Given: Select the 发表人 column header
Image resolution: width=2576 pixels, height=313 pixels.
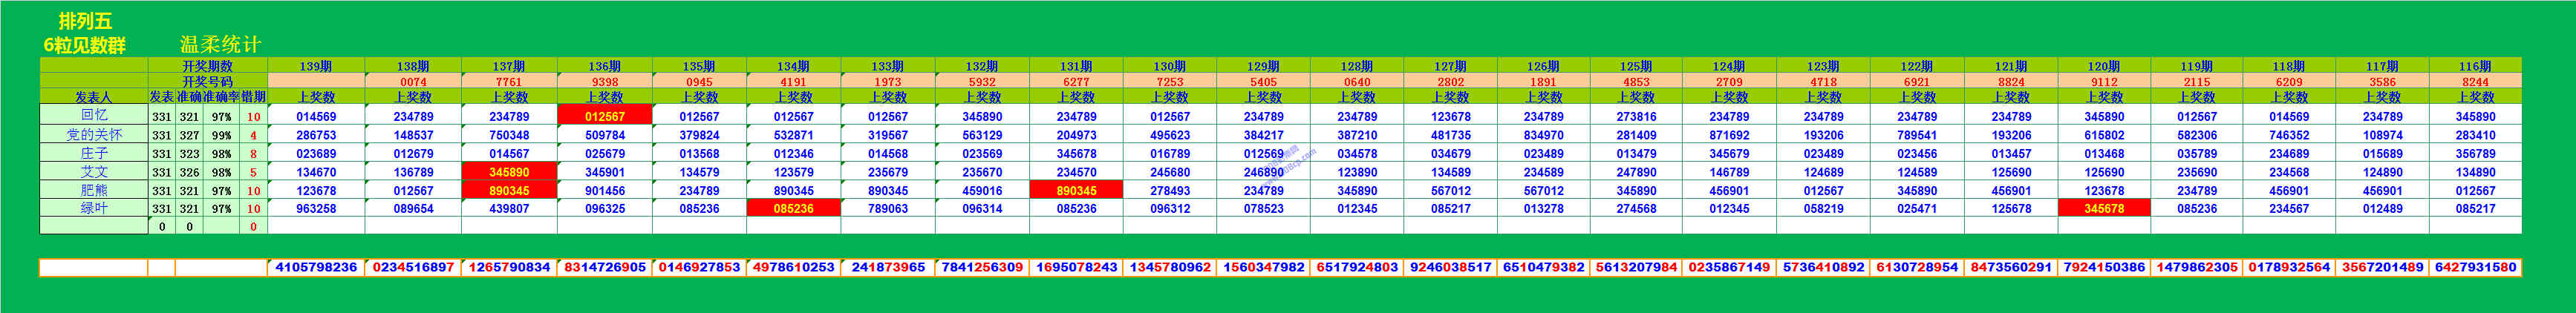Looking at the screenshot, I should (x=93, y=97).
